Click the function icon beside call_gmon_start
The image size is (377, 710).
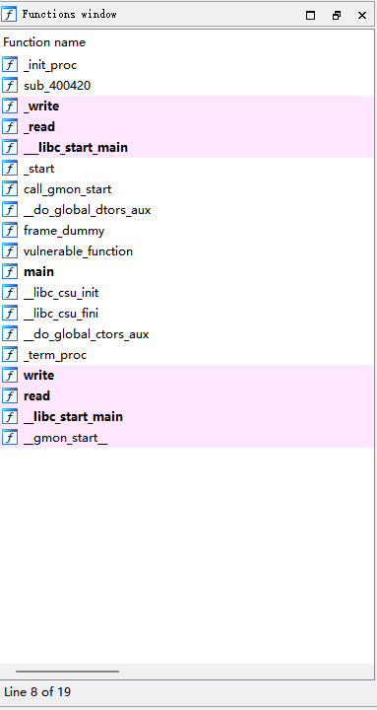point(10,189)
